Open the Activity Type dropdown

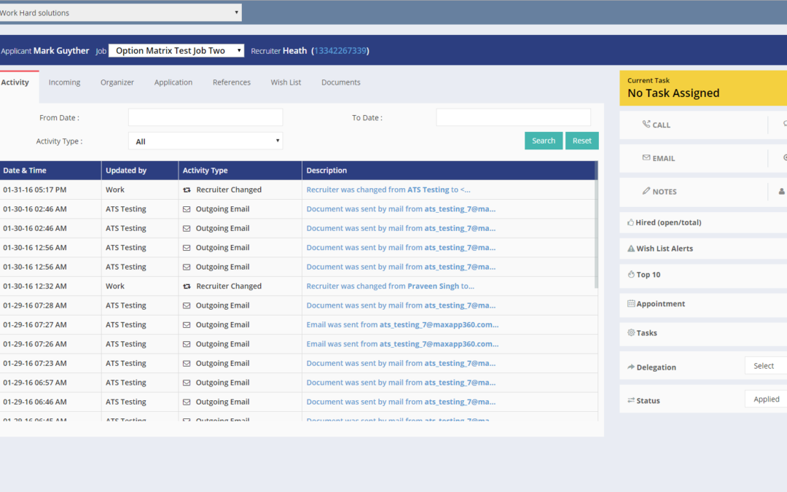(205, 141)
